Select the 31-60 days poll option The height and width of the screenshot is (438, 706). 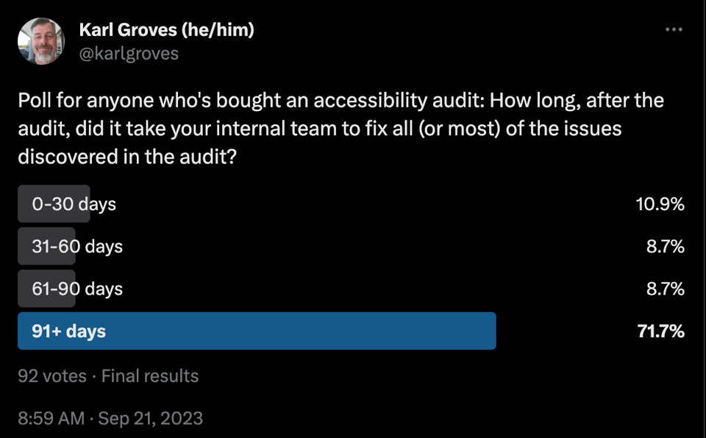77,246
